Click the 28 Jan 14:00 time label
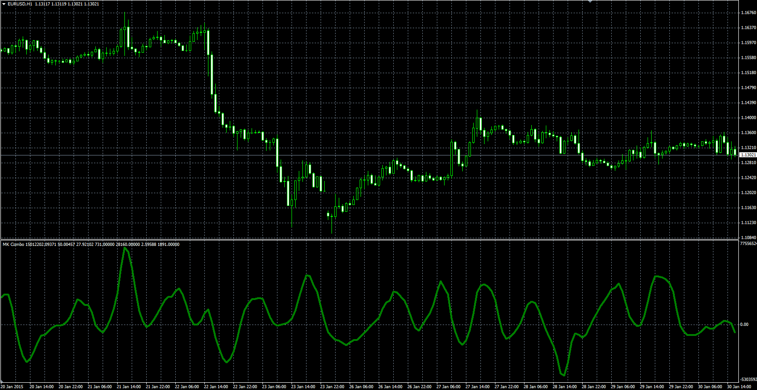757x390 pixels. point(564,387)
